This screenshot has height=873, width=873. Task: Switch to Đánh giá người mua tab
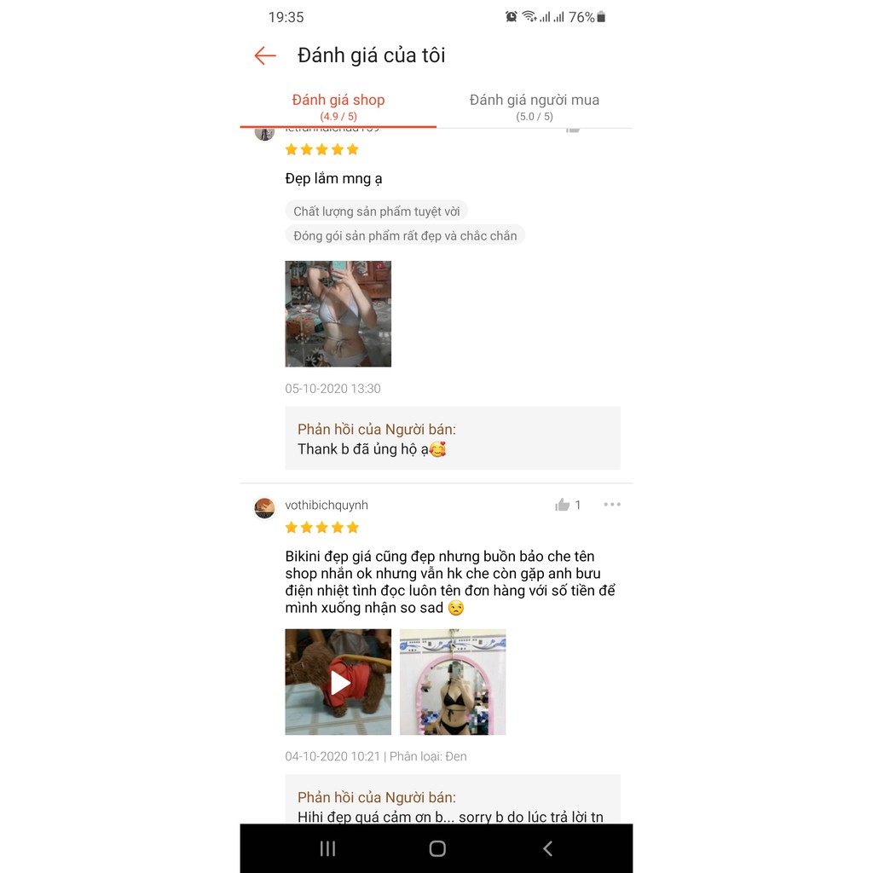coord(535,107)
